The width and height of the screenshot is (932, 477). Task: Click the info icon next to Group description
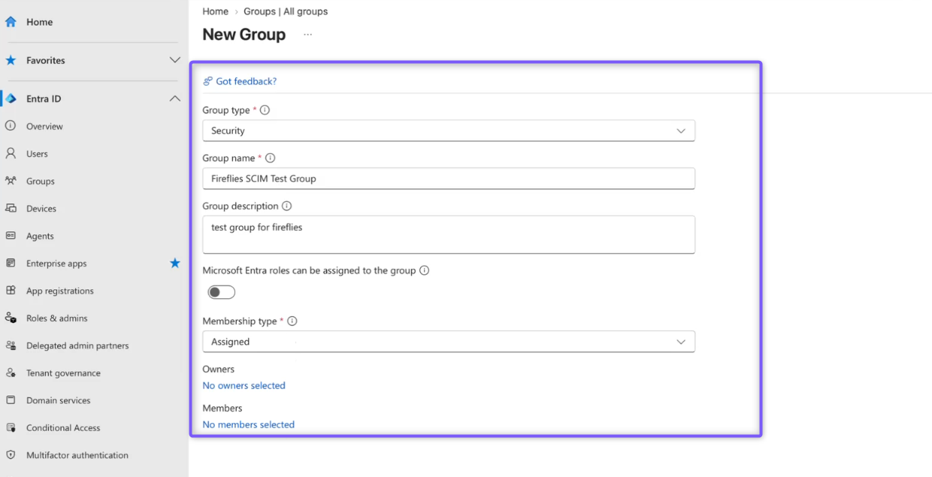tap(286, 206)
